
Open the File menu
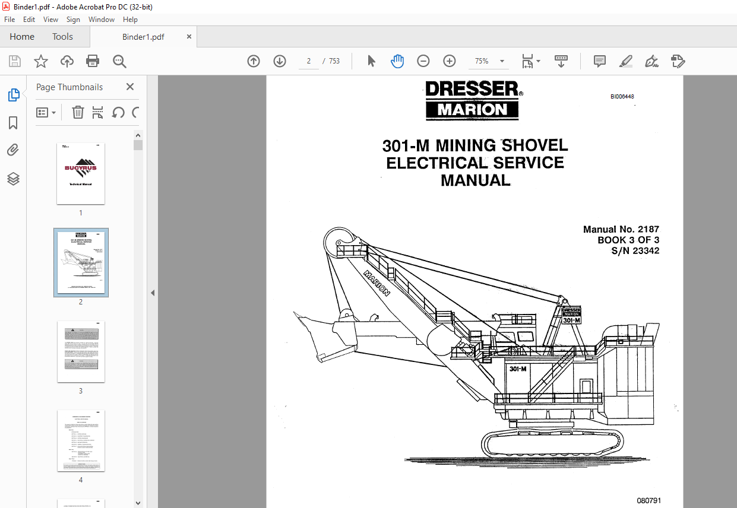[x=10, y=20]
